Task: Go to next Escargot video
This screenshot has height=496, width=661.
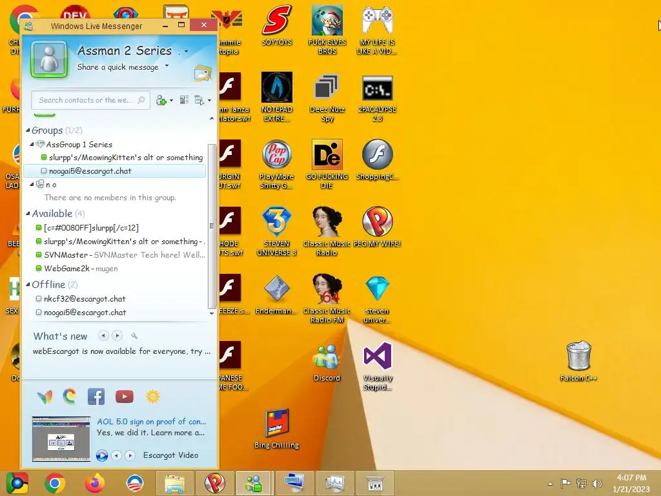Action: tap(130, 455)
